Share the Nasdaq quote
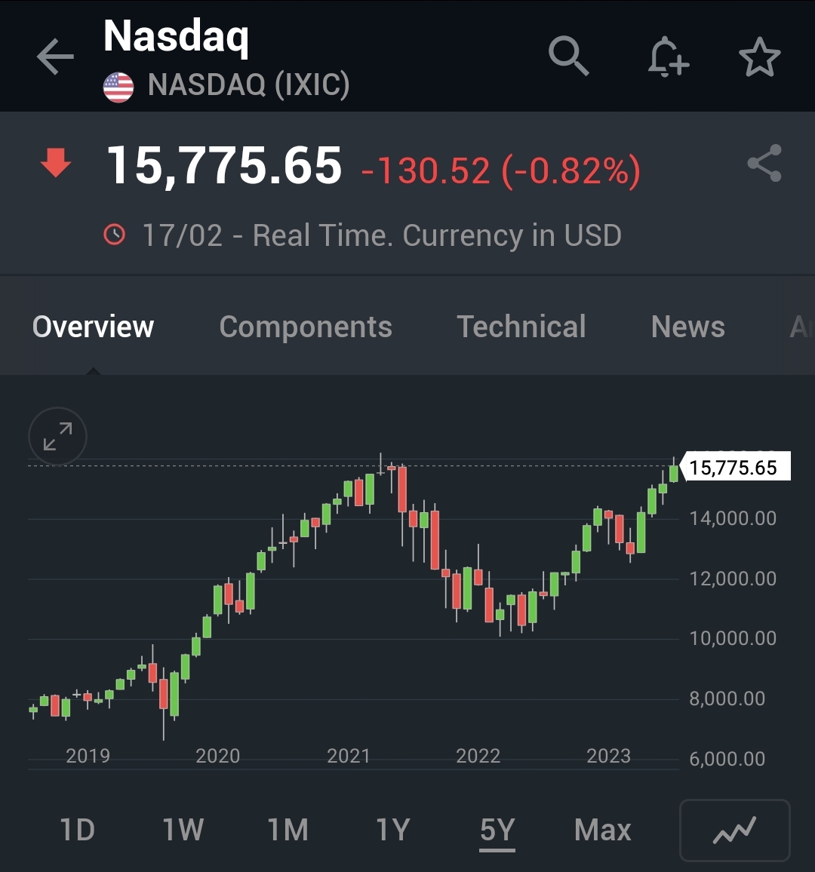This screenshot has width=815, height=872. pyautogui.click(x=765, y=163)
